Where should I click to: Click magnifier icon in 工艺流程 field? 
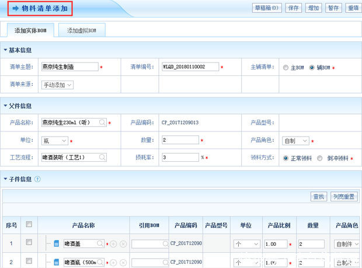(x=102, y=157)
